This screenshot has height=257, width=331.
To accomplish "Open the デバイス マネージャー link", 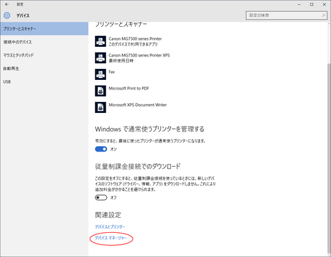I will point(111,238).
